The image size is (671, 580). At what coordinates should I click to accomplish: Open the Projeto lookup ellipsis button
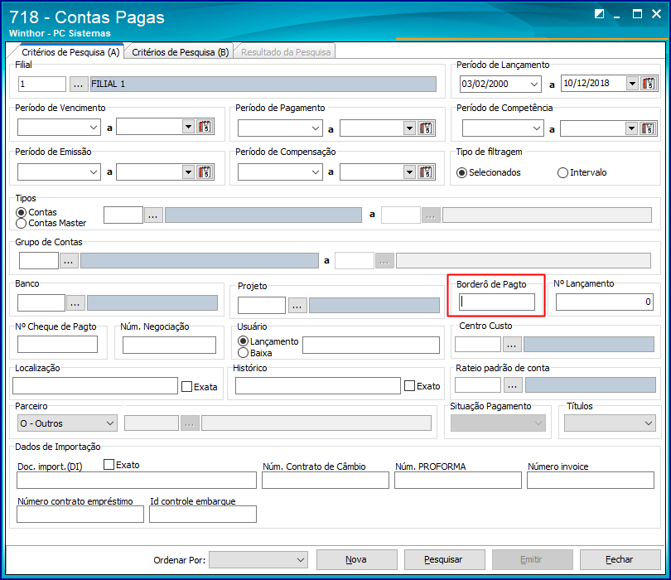point(297,306)
